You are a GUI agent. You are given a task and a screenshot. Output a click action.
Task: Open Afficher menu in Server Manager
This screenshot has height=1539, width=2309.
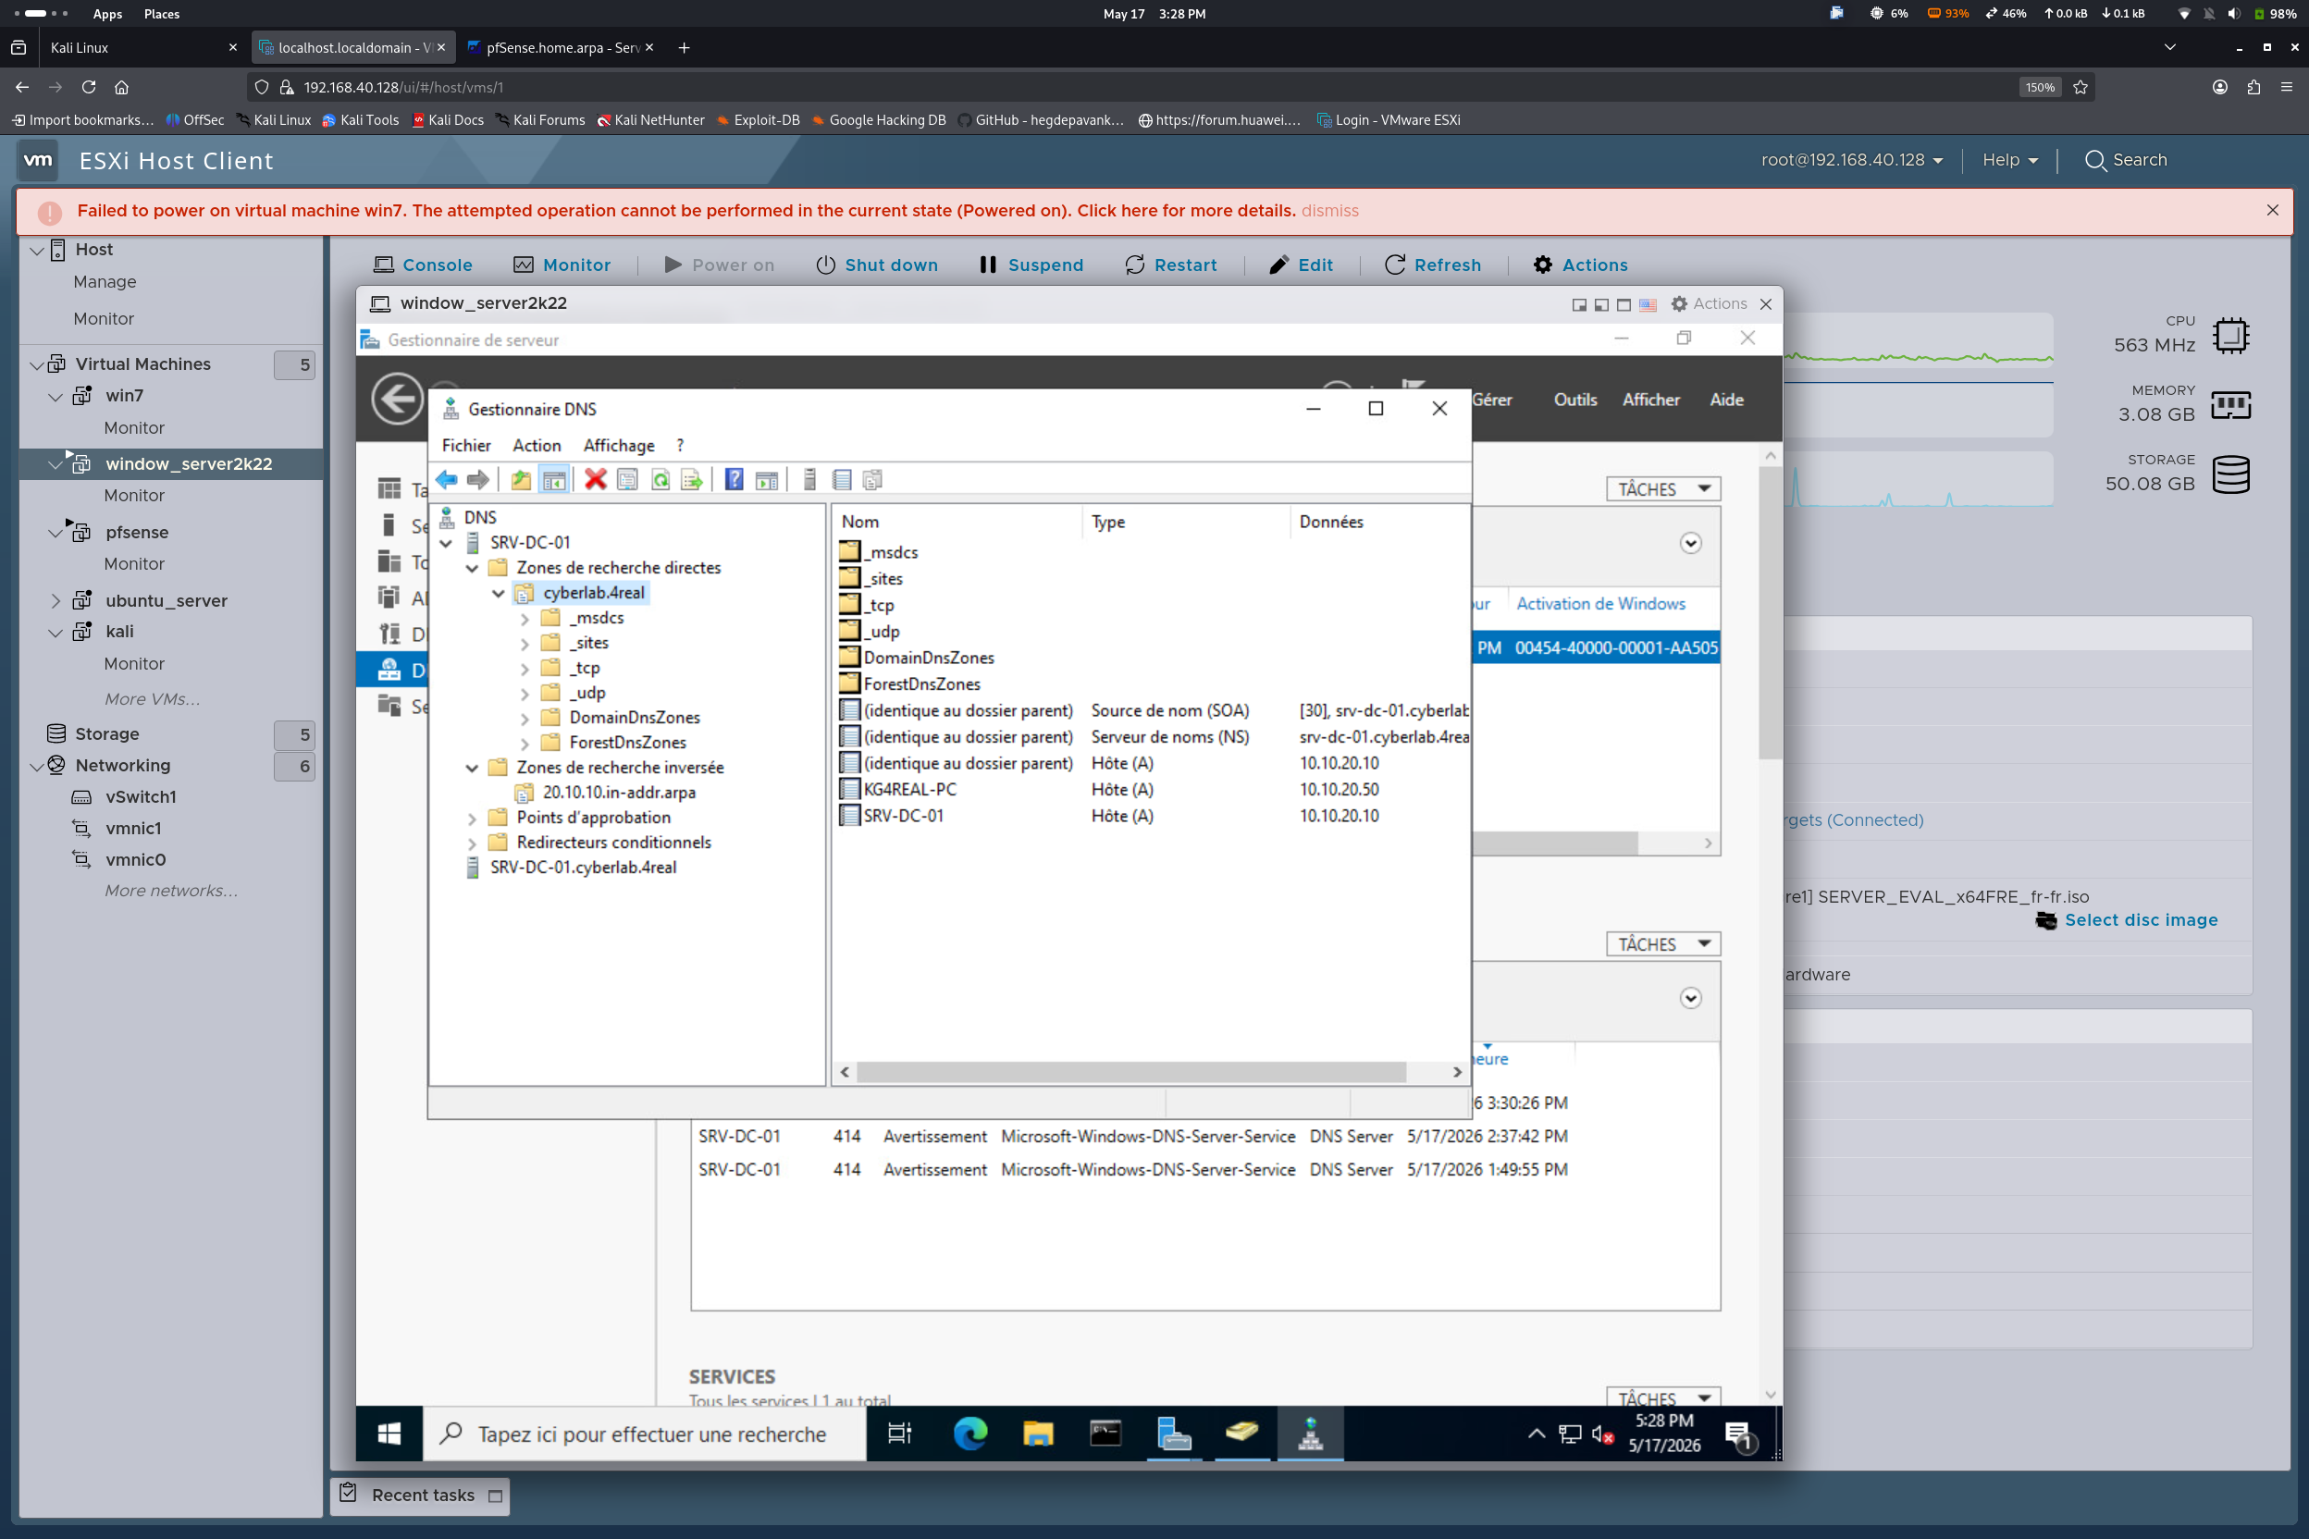point(1650,400)
